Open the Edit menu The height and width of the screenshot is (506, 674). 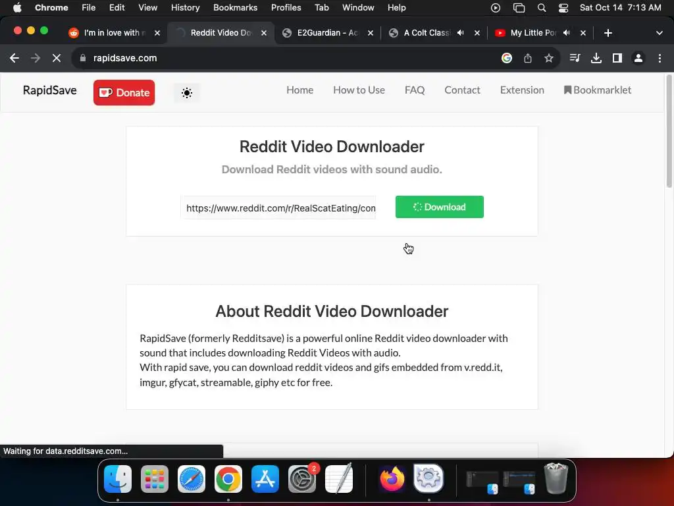117,8
